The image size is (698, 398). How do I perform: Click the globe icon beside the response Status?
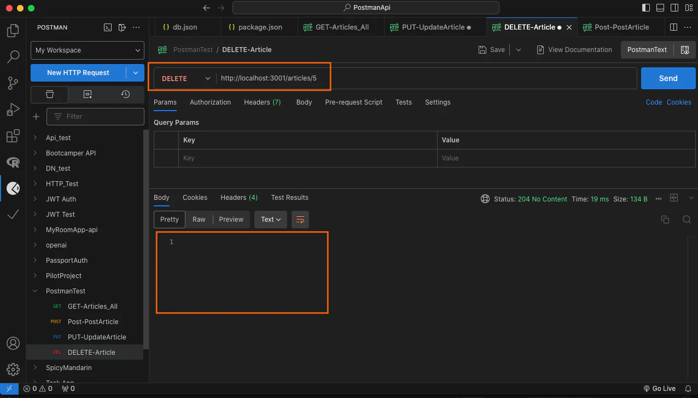(485, 199)
